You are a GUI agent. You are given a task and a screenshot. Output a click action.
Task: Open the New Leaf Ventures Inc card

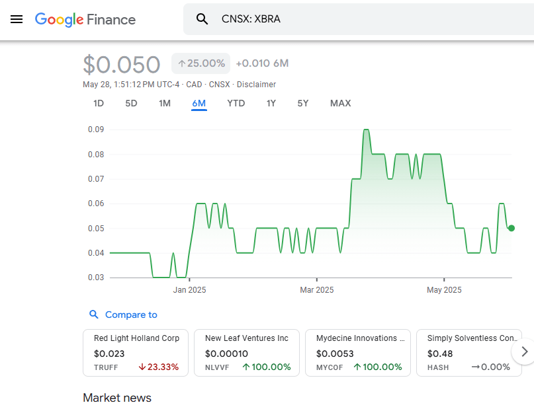click(247, 353)
